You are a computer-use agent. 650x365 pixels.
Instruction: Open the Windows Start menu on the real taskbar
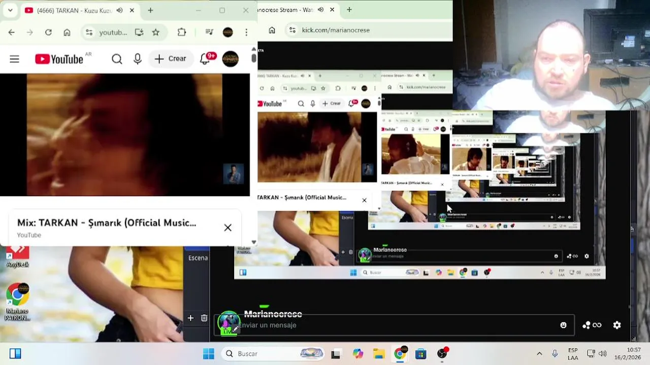click(x=209, y=353)
